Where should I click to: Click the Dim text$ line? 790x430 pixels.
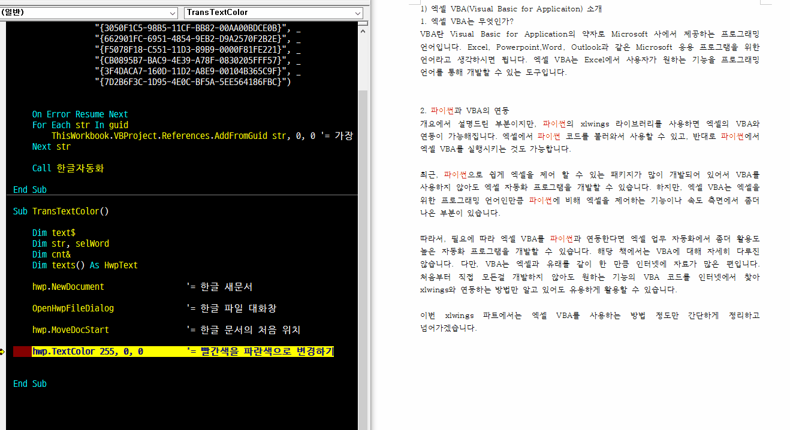pos(54,233)
